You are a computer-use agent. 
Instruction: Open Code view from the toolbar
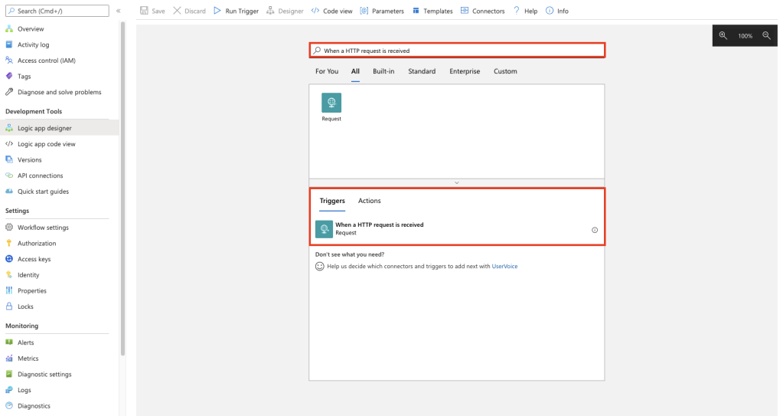click(x=332, y=11)
